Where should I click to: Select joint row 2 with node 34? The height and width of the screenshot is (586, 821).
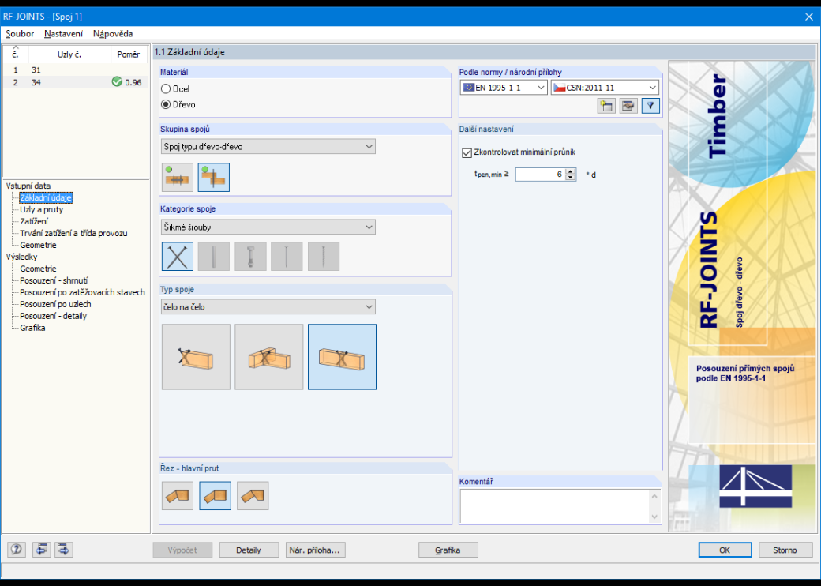pyautogui.click(x=76, y=82)
